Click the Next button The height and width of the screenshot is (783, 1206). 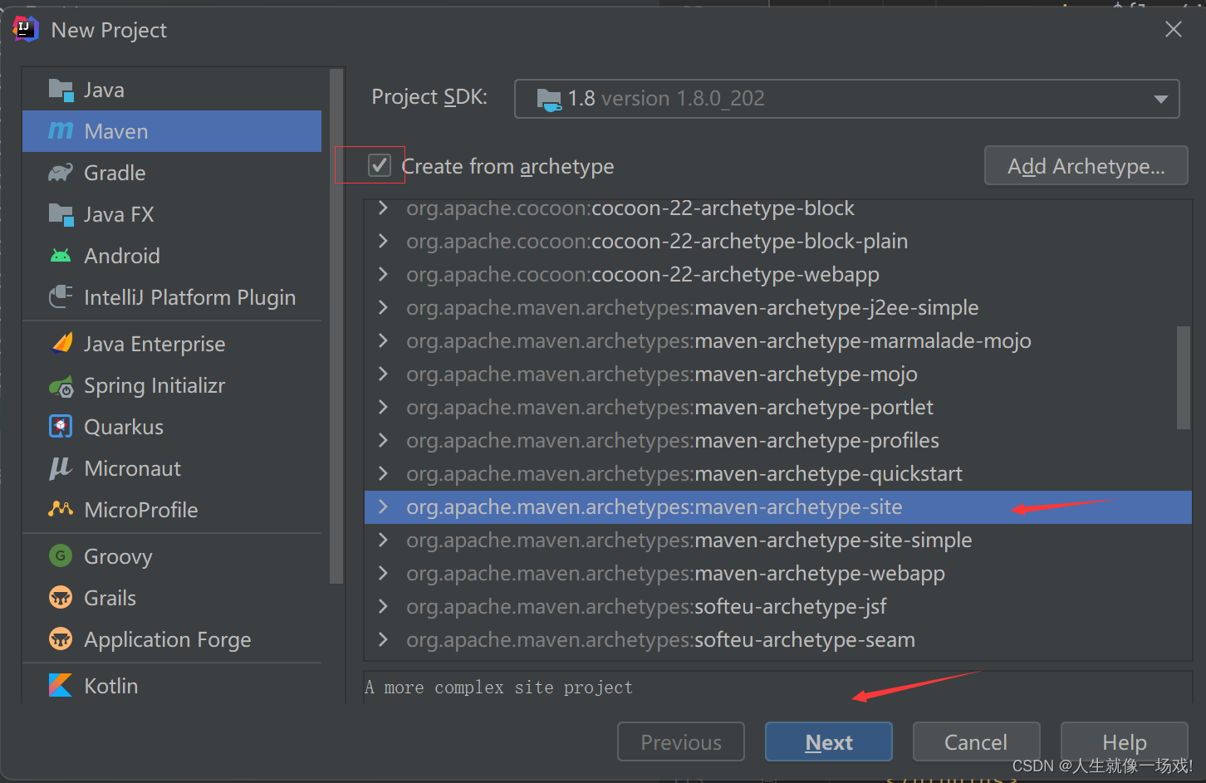coord(829,742)
